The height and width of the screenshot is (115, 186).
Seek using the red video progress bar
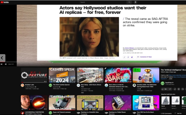pos(8,62)
